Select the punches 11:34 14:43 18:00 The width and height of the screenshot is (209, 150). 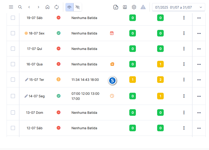click(85, 80)
